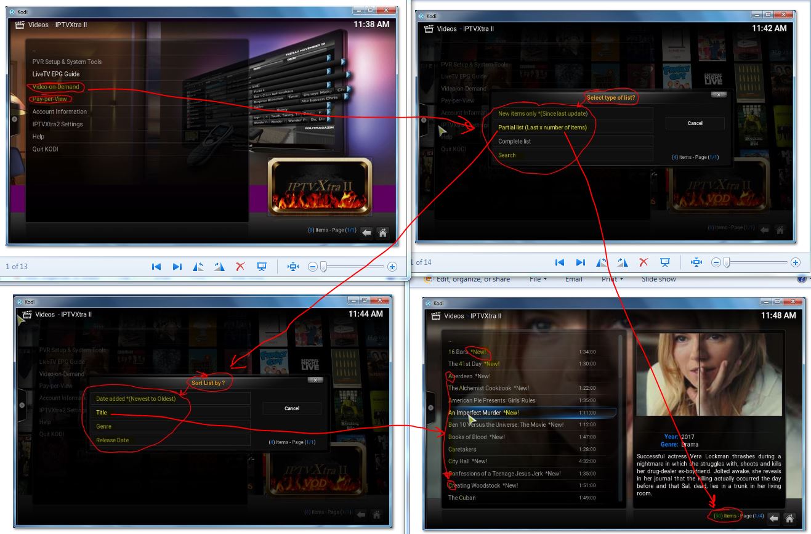This screenshot has width=811, height=534.
Task: Select Quit KODI in 11:38 AM window
Action: point(46,148)
